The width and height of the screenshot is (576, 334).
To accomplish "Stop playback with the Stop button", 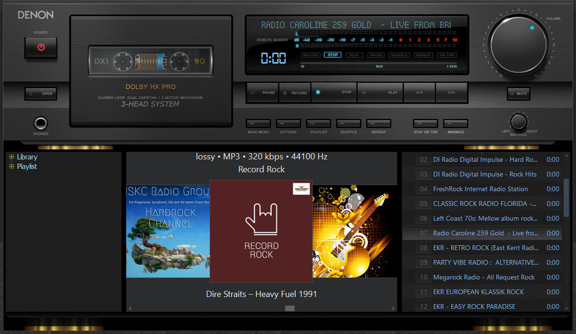I will pos(334,93).
